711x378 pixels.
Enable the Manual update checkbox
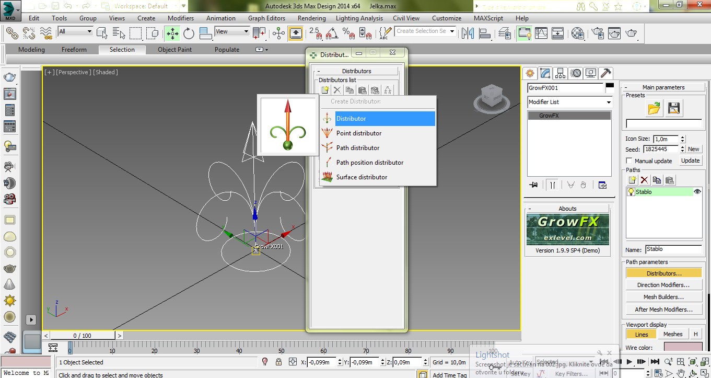coord(629,161)
